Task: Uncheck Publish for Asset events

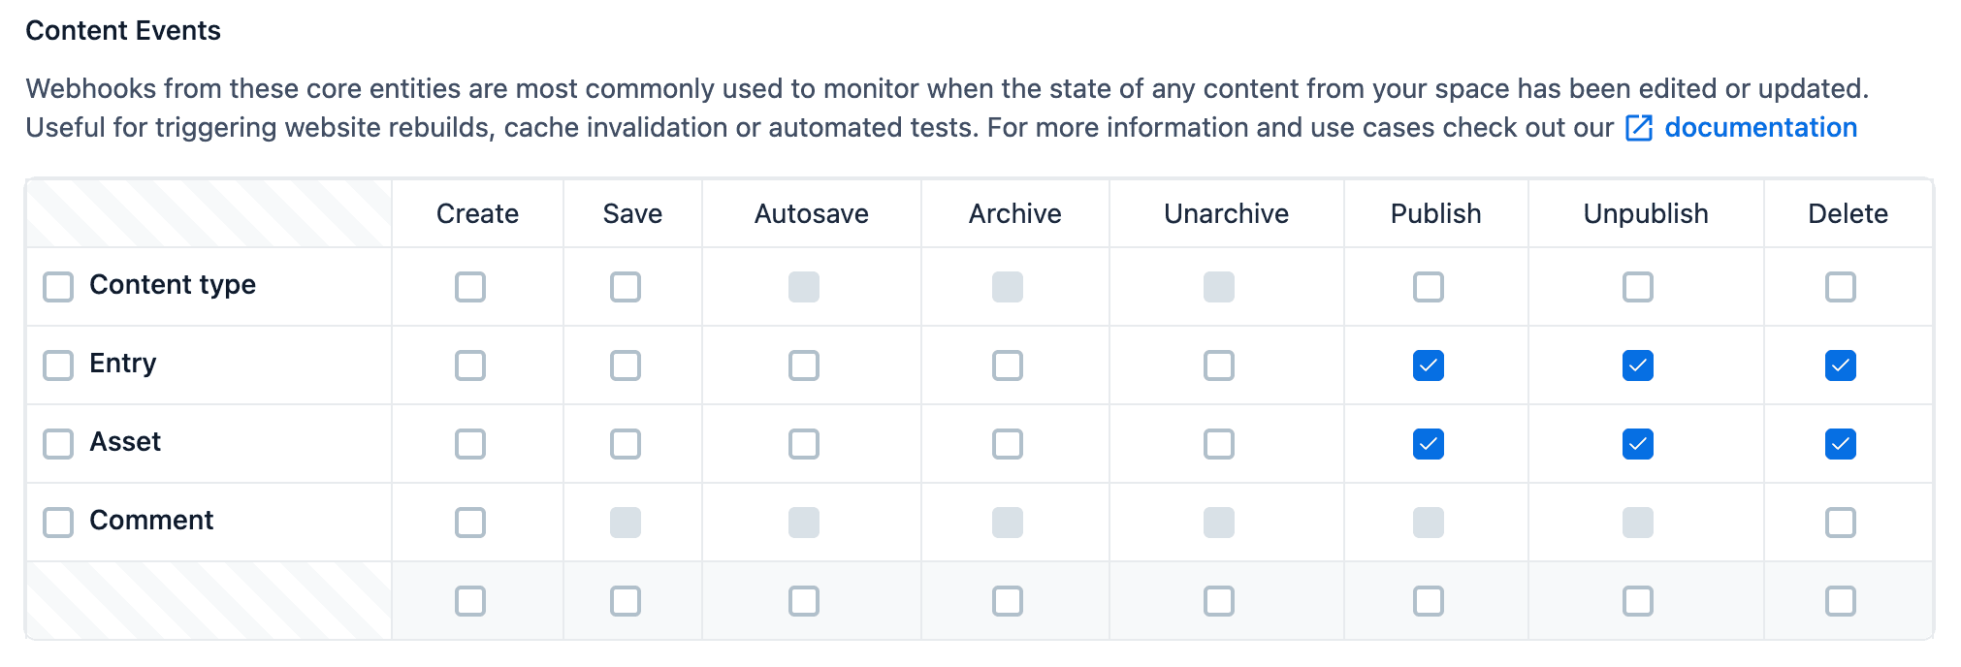Action: coord(1428,444)
